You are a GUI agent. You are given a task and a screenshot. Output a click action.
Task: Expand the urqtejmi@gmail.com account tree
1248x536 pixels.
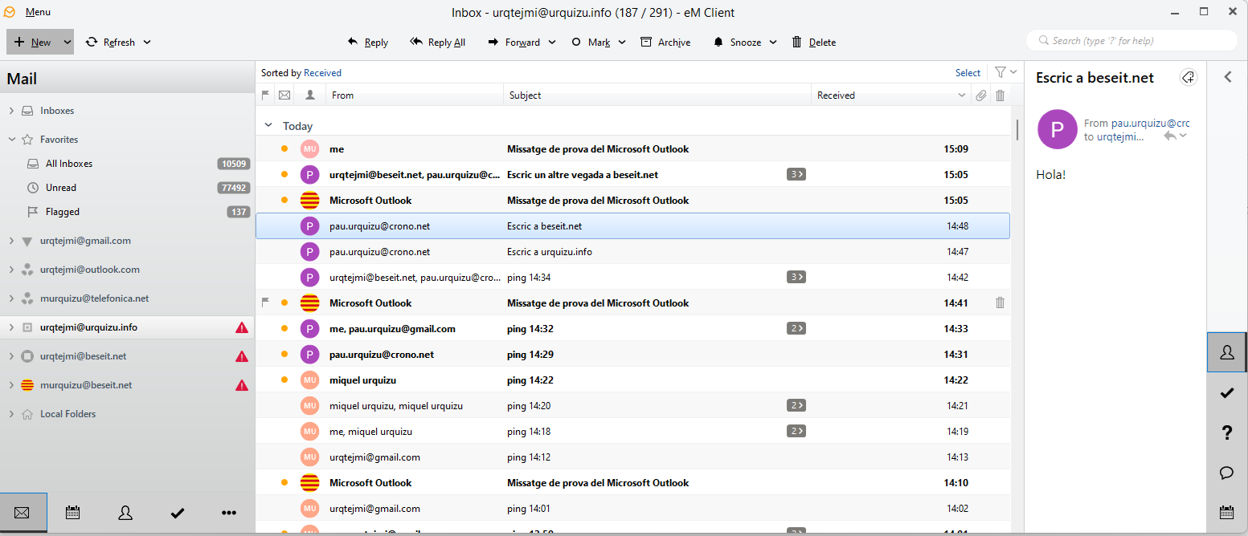[11, 241]
